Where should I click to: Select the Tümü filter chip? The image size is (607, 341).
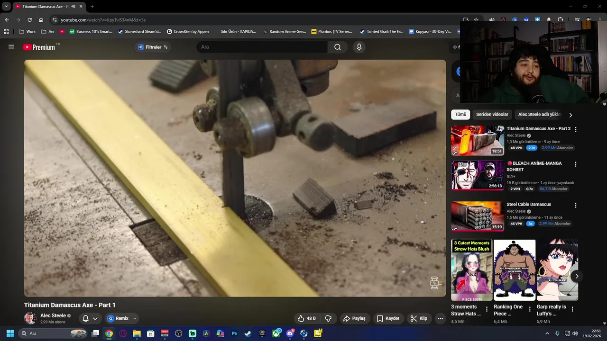coord(460,114)
